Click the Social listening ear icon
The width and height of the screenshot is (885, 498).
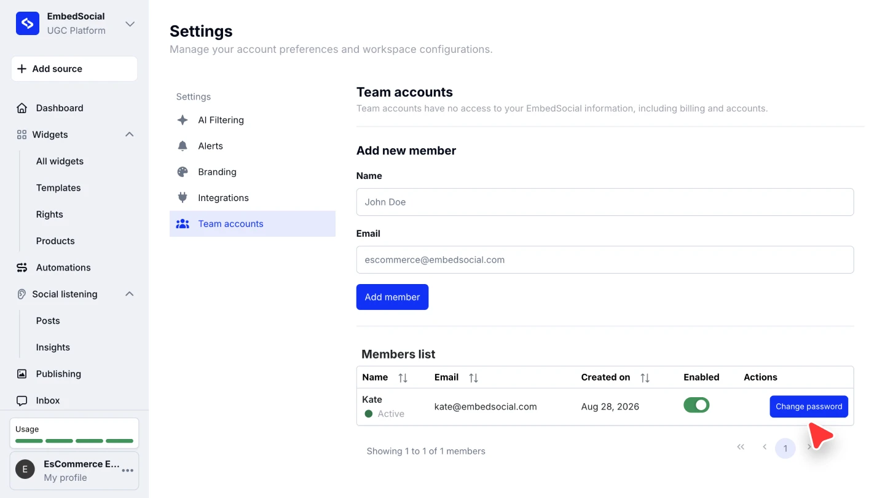pos(22,294)
